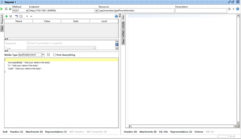Click the panel divider collapse arrows

click(x=120, y=15)
